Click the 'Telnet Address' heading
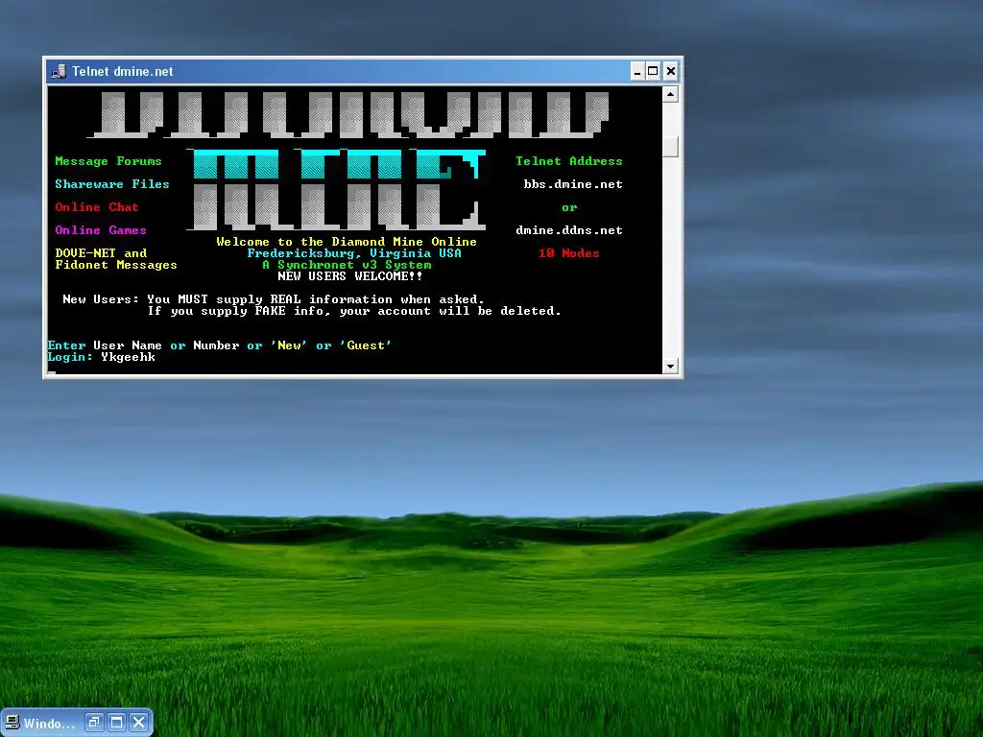 coord(568,161)
